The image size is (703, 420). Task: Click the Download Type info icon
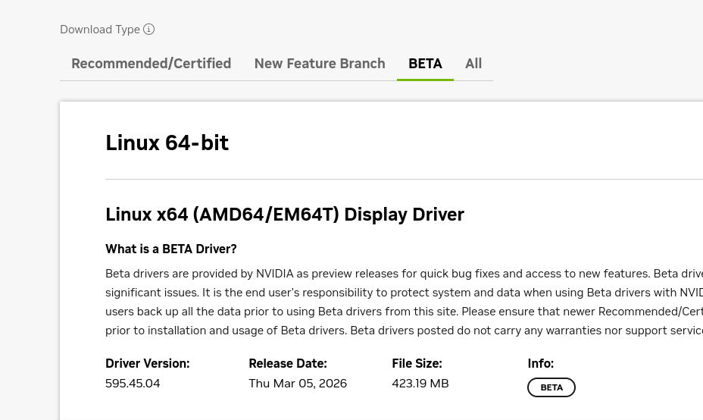(x=149, y=30)
